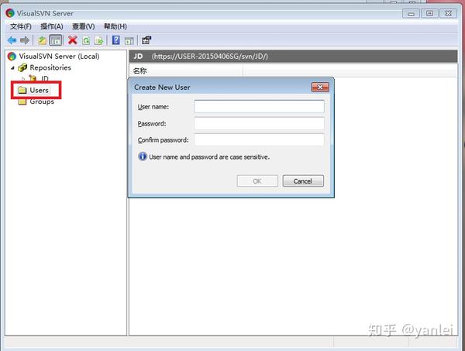Toggle the Show/Hide Action Pane icon
Screen dimensions: 465x351
pyautogui.click(x=129, y=40)
